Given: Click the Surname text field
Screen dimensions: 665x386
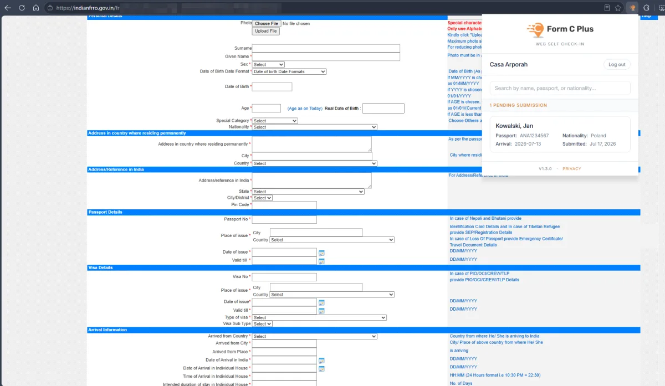Looking at the screenshot, I should pyautogui.click(x=326, y=48).
